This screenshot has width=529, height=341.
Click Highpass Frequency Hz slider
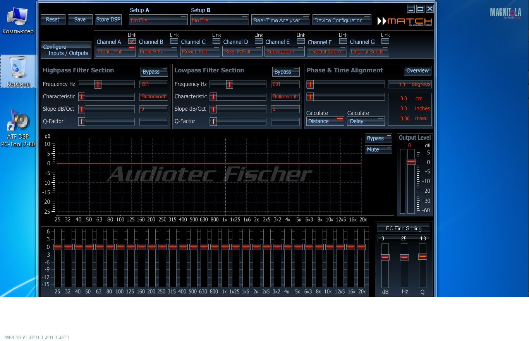click(106, 84)
